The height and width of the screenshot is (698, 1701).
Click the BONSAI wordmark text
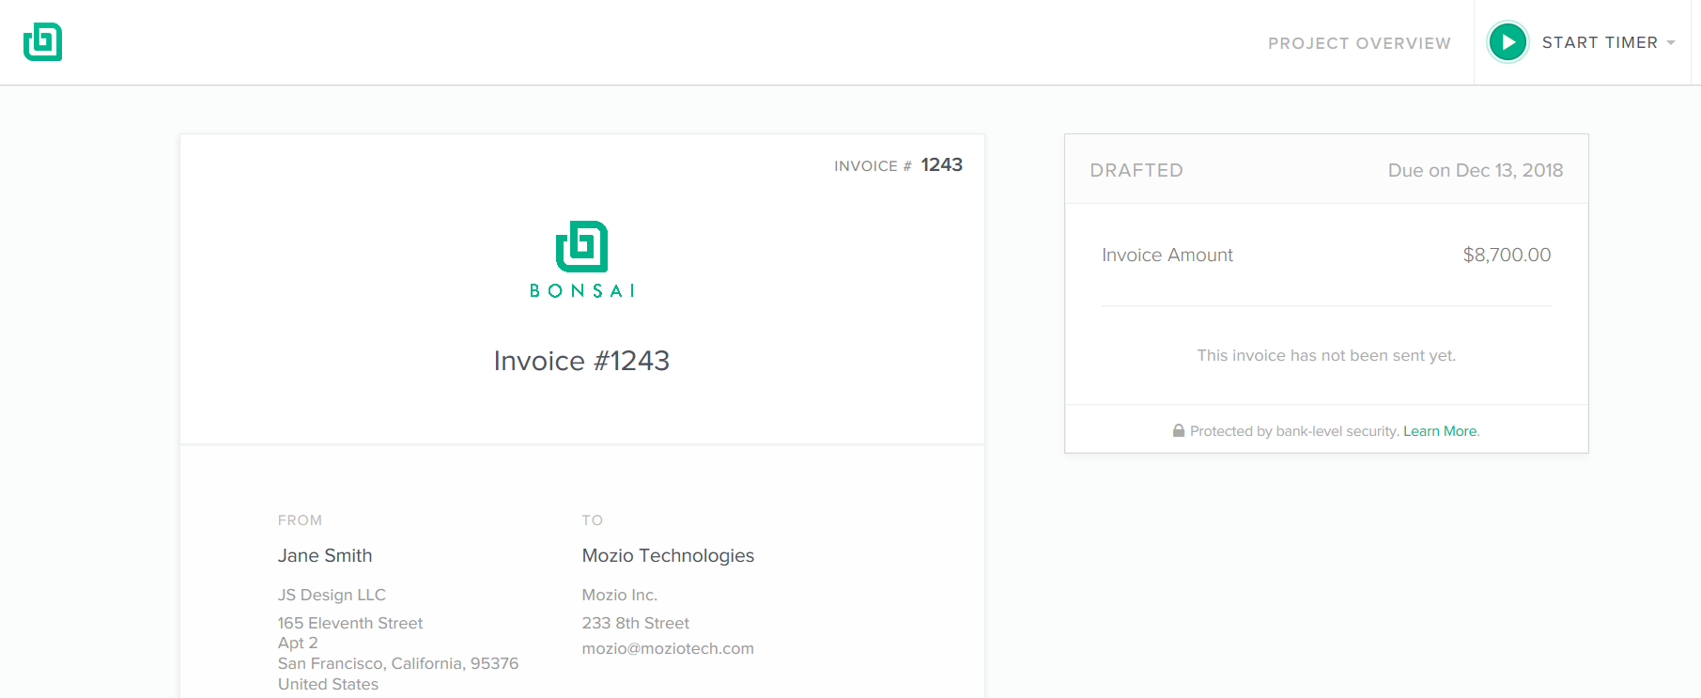pos(581,290)
